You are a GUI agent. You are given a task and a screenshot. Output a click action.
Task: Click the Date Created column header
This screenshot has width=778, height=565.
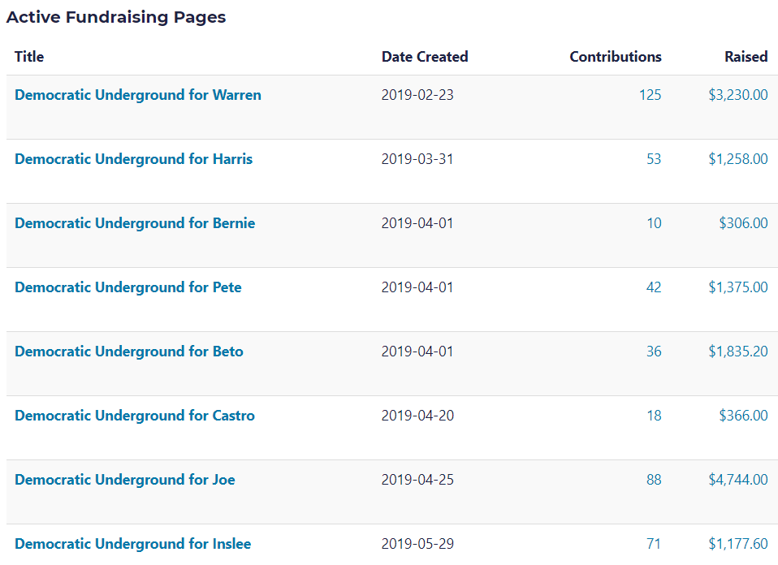click(x=425, y=57)
